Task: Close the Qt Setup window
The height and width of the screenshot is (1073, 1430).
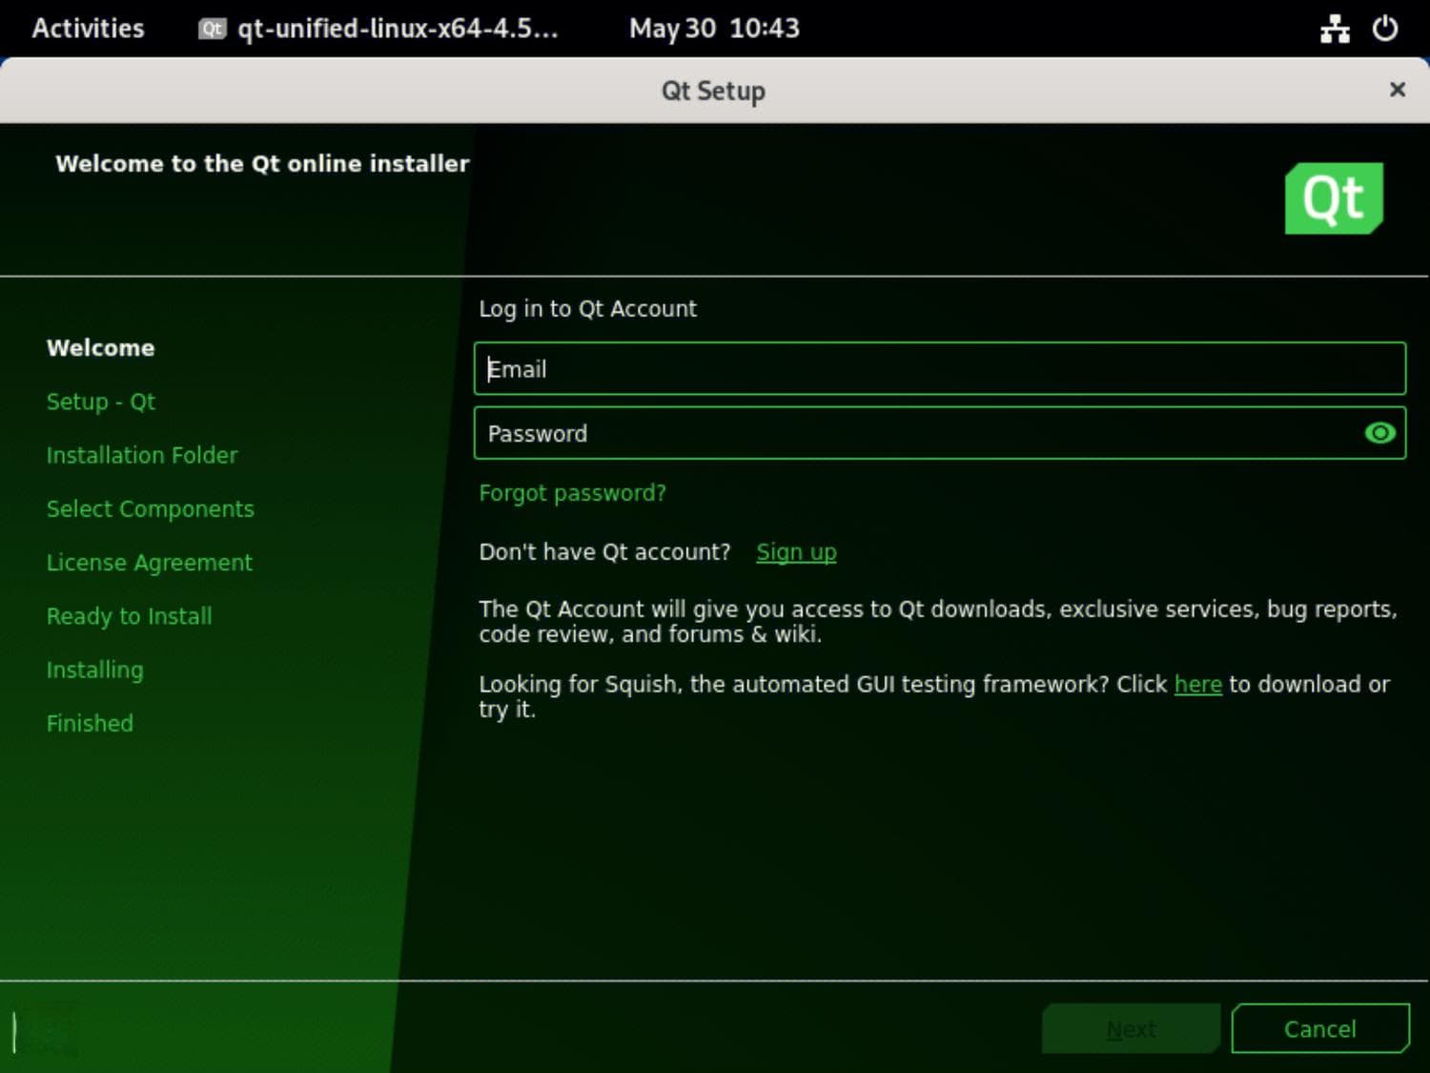Action: point(1398,90)
